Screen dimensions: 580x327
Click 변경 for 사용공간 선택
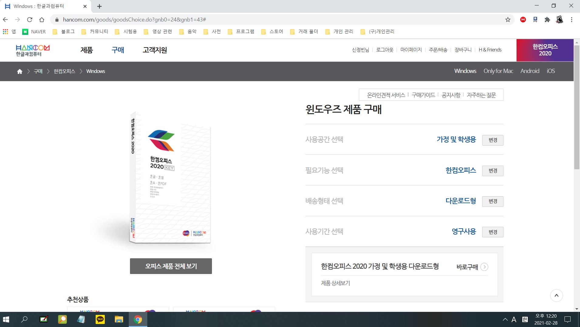coord(493,140)
